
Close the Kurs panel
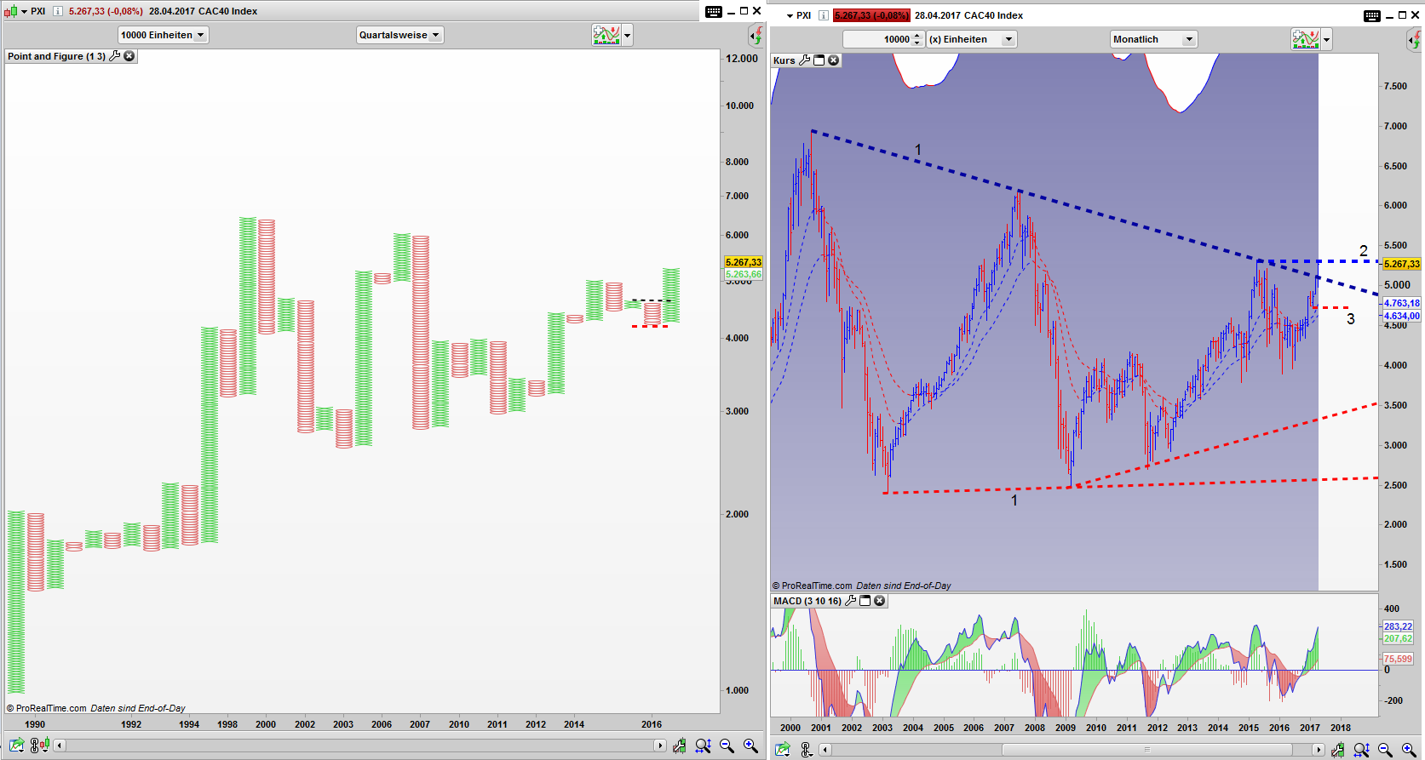tap(834, 60)
